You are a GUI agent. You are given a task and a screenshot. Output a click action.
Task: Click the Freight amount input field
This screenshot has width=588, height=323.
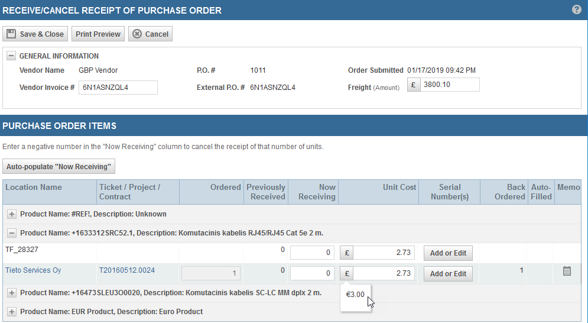coord(450,85)
